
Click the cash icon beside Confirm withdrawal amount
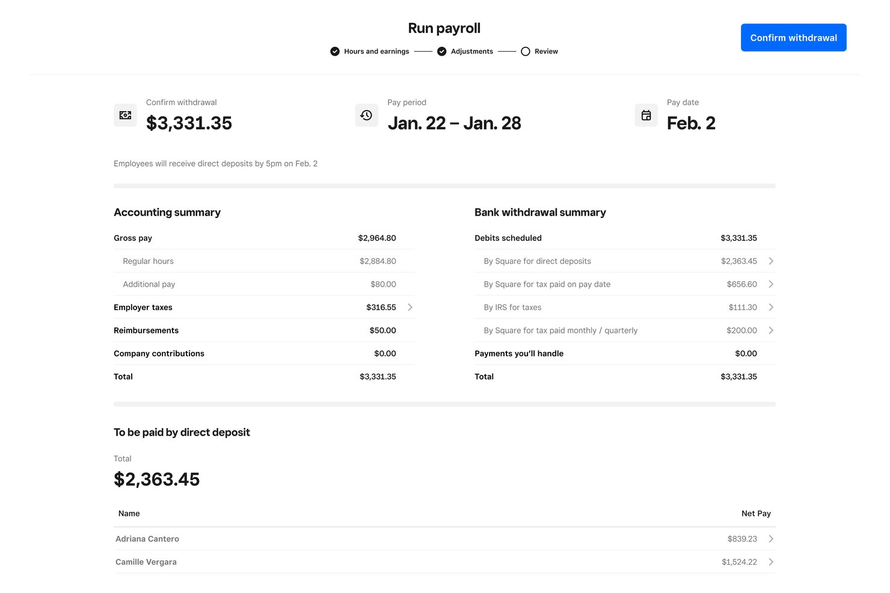tap(125, 115)
